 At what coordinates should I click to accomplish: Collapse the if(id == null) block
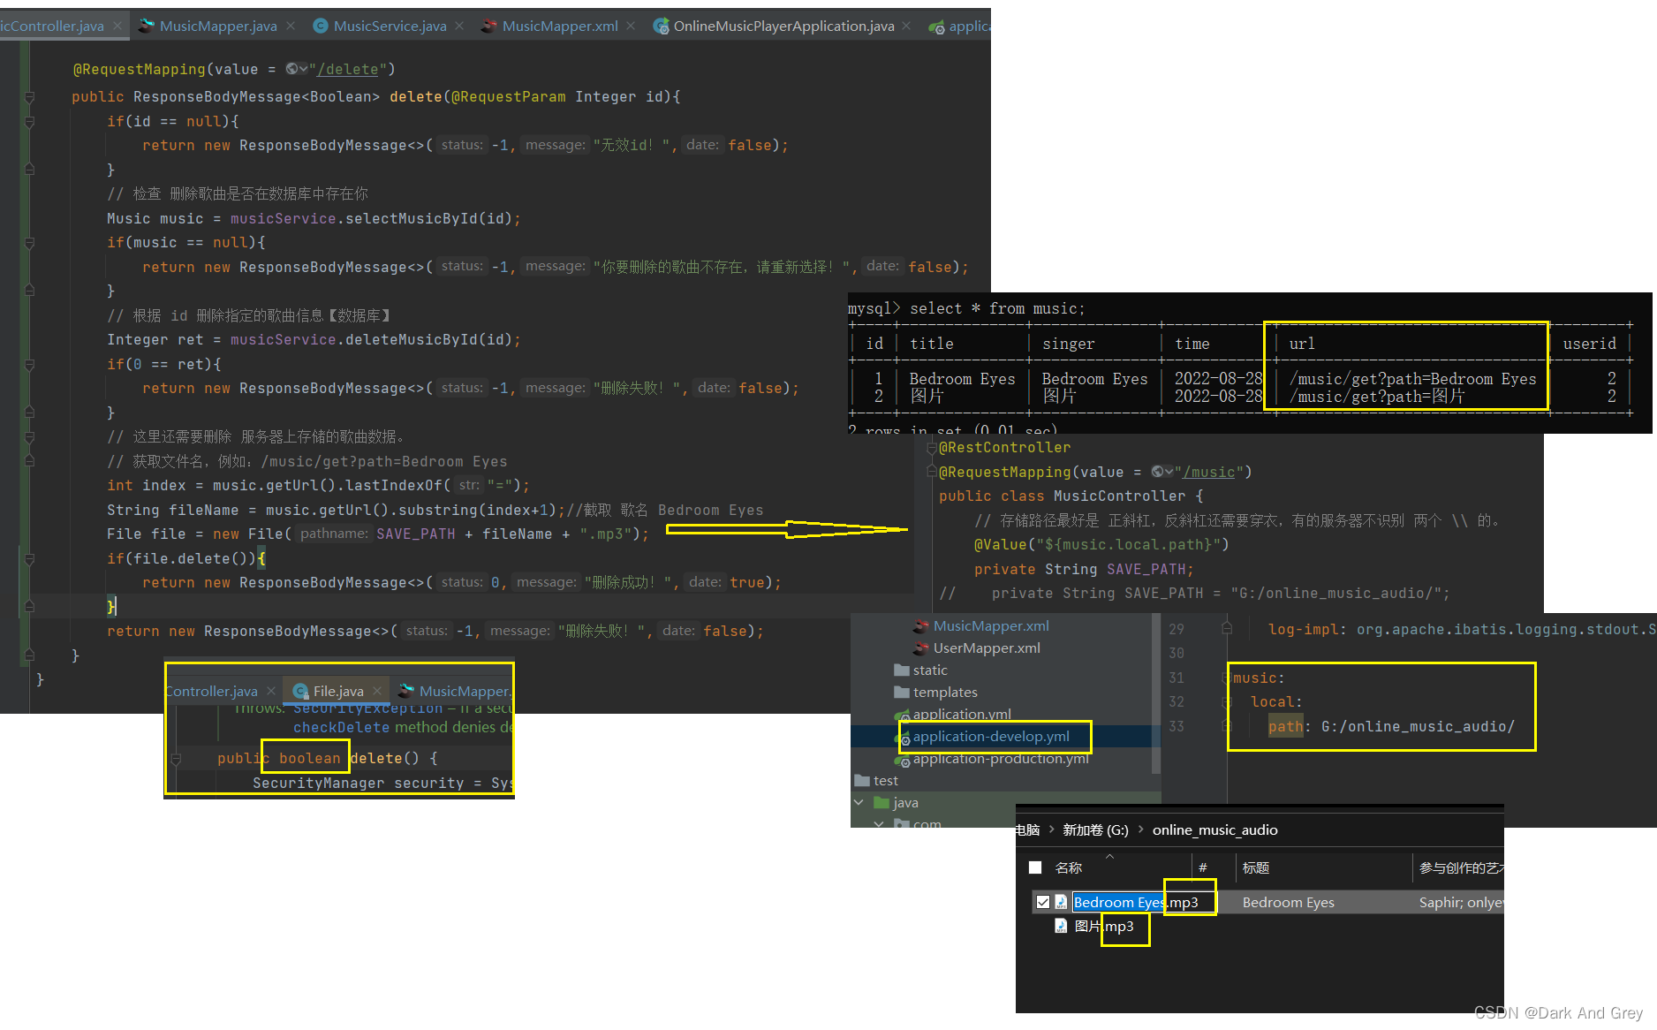point(29,121)
